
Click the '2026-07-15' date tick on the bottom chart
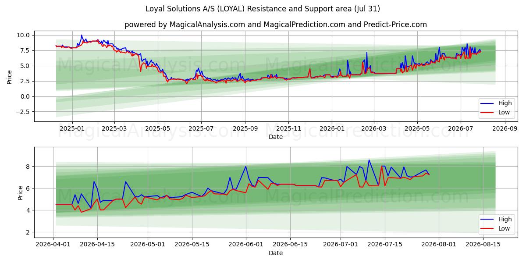coord(385,245)
